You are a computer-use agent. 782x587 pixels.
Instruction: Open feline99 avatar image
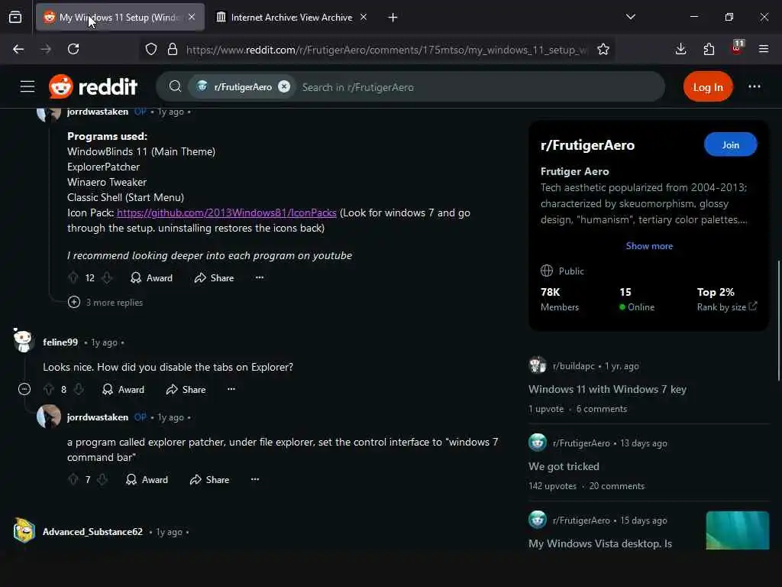[23, 341]
